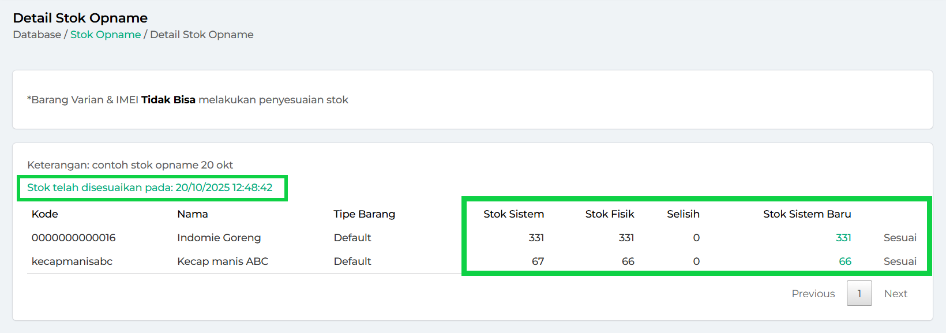946x333 pixels.
Task: Open the Stok Opname breadcrumb link
Action: click(x=106, y=35)
